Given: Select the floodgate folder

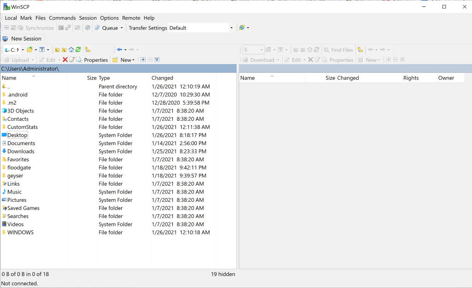Looking at the screenshot, I should [x=19, y=168].
